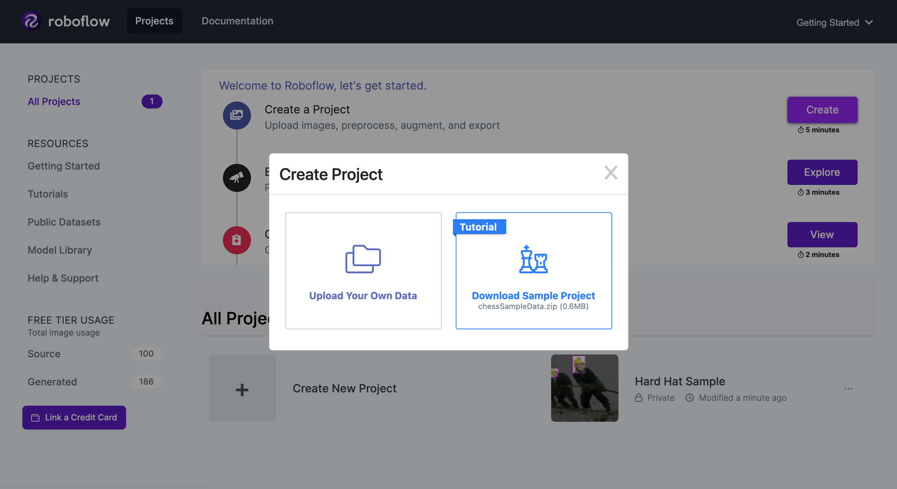Click the plus icon to create new project
Viewport: 897px width, 489px height.
click(242, 389)
